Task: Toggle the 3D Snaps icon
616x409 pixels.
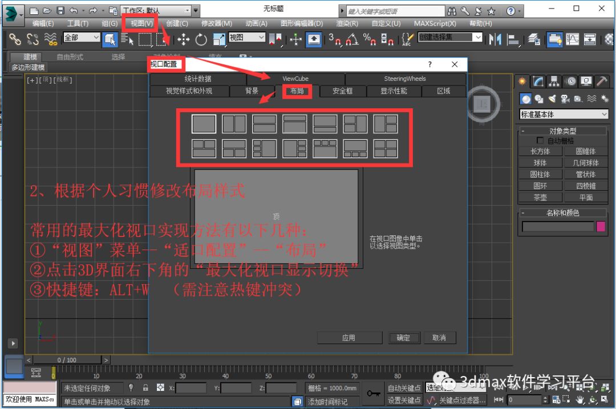Action: tap(334, 39)
